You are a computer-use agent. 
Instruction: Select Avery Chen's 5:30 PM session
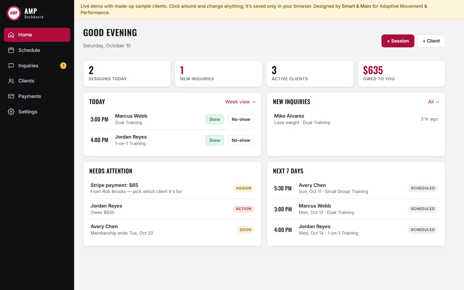(356, 188)
